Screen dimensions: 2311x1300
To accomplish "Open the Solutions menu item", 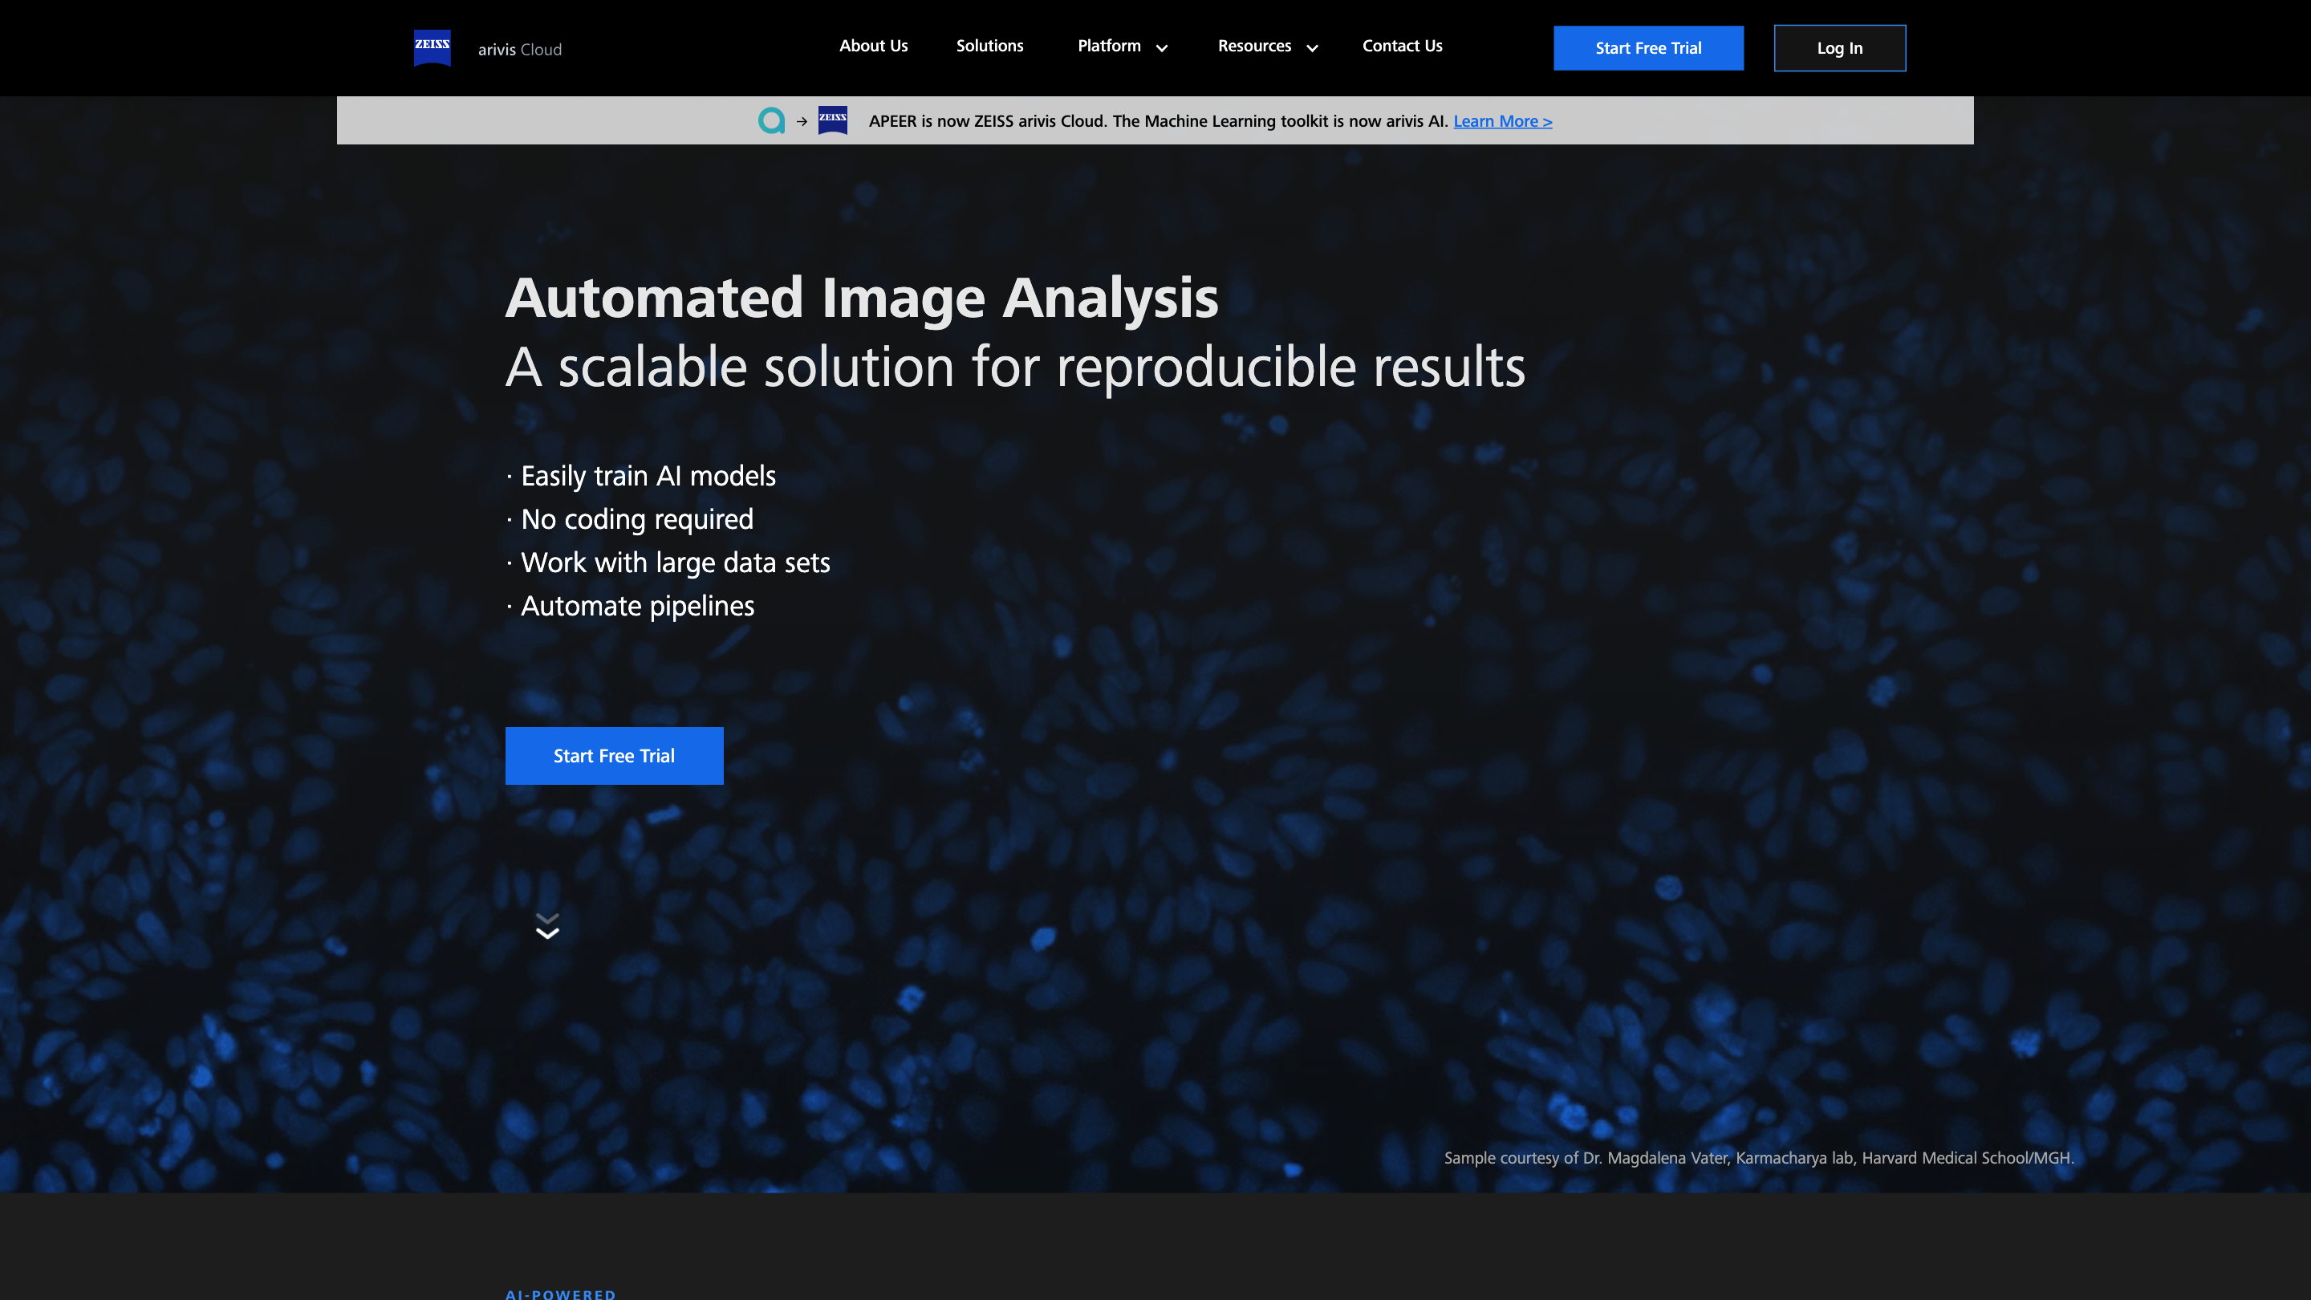I will tap(989, 46).
